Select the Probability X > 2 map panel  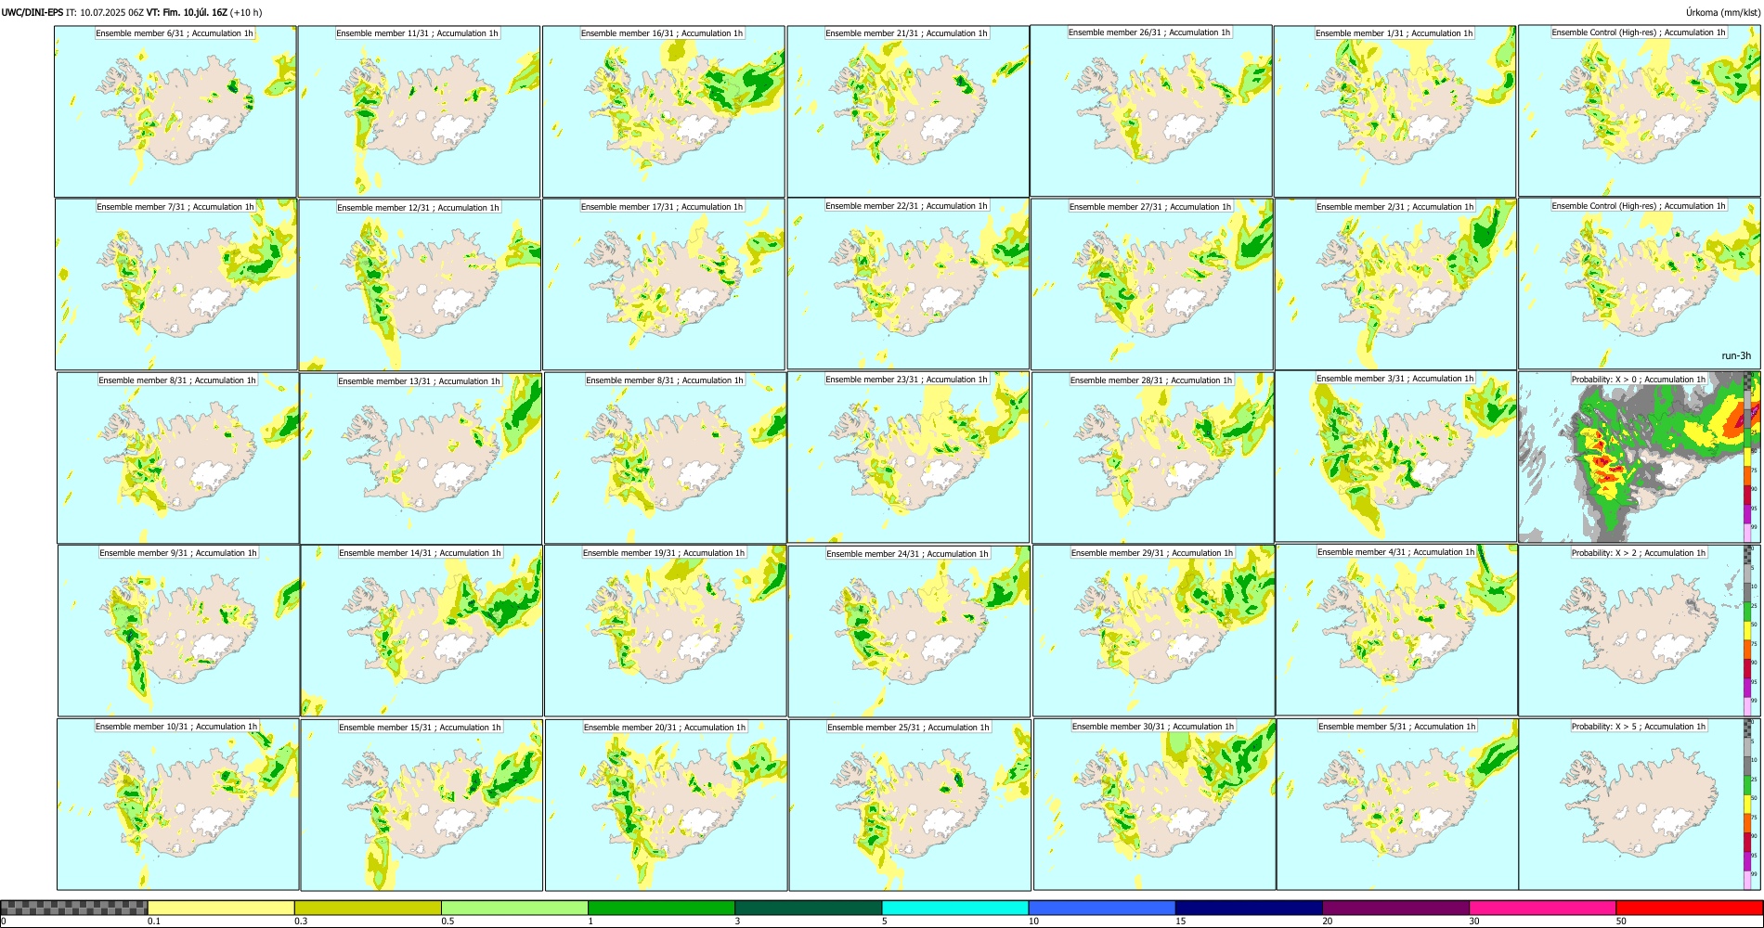tap(1640, 630)
